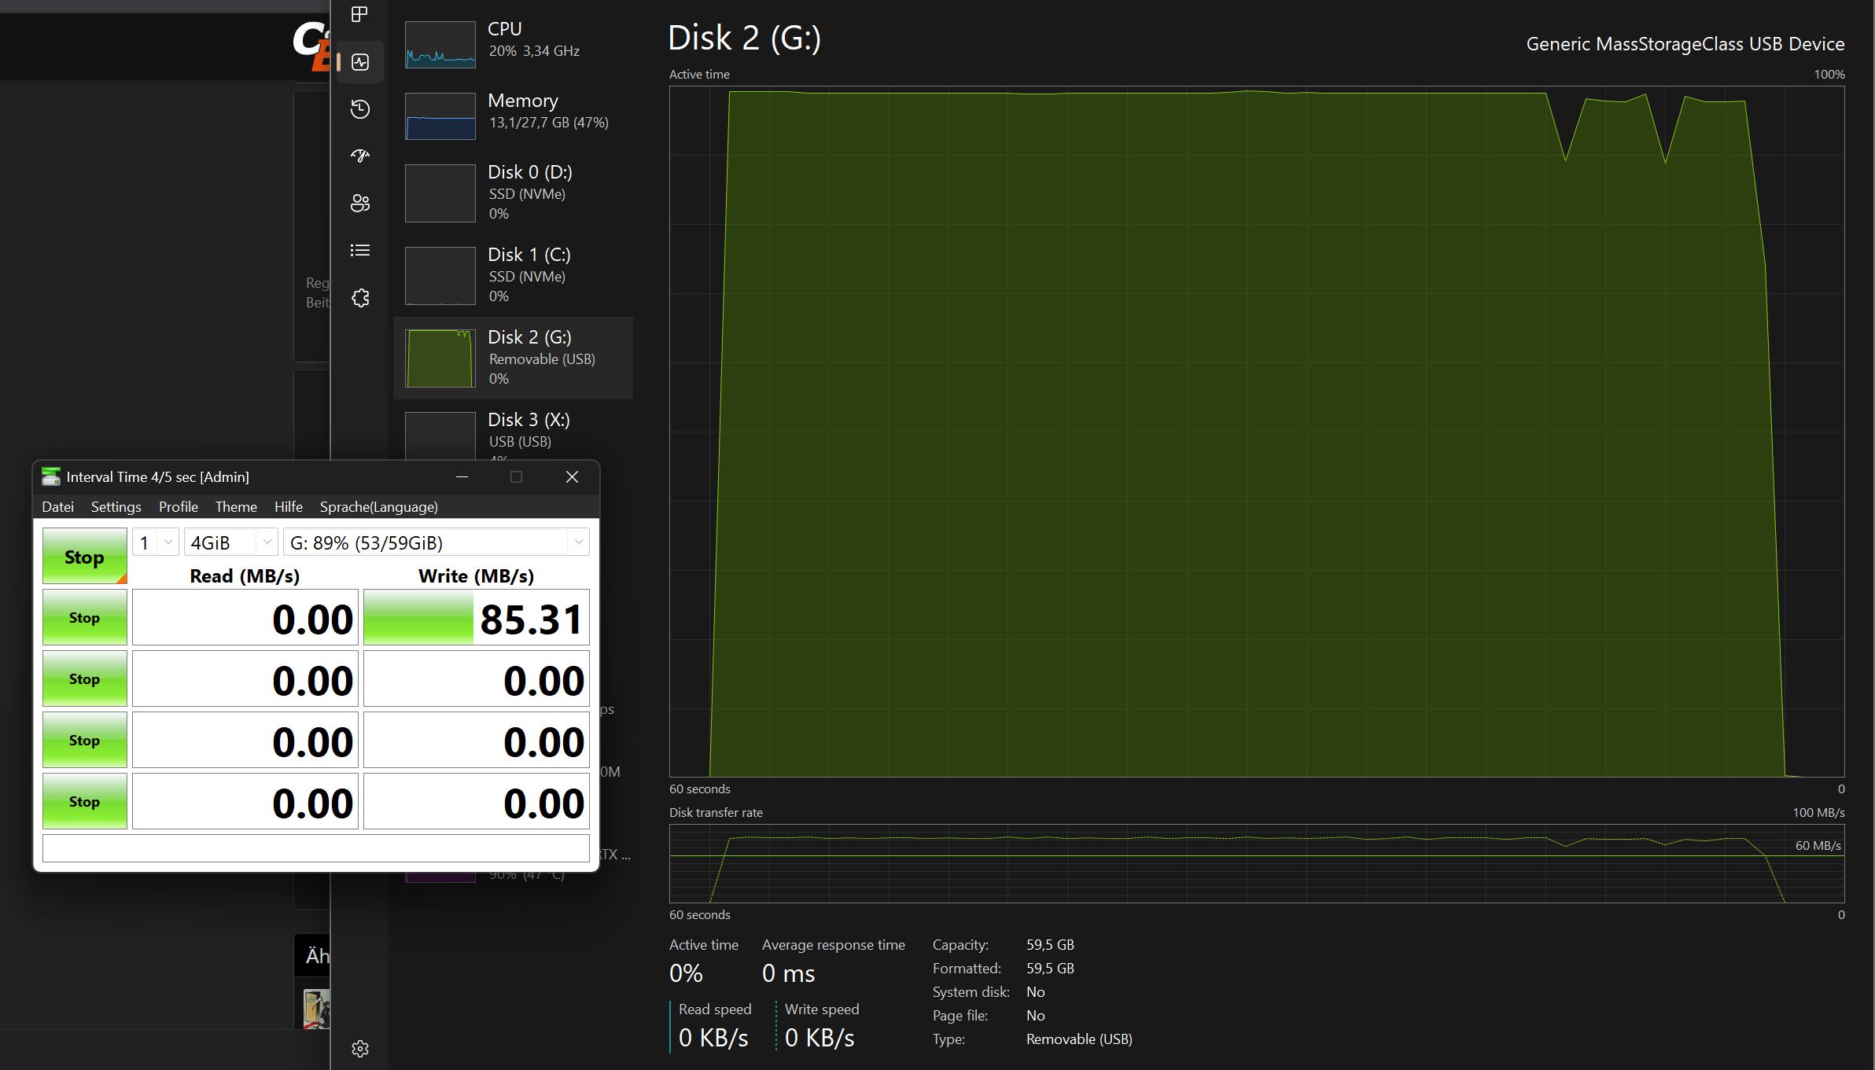This screenshot has height=1070, width=1875.
Task: Open the Theme menu
Action: point(236,507)
